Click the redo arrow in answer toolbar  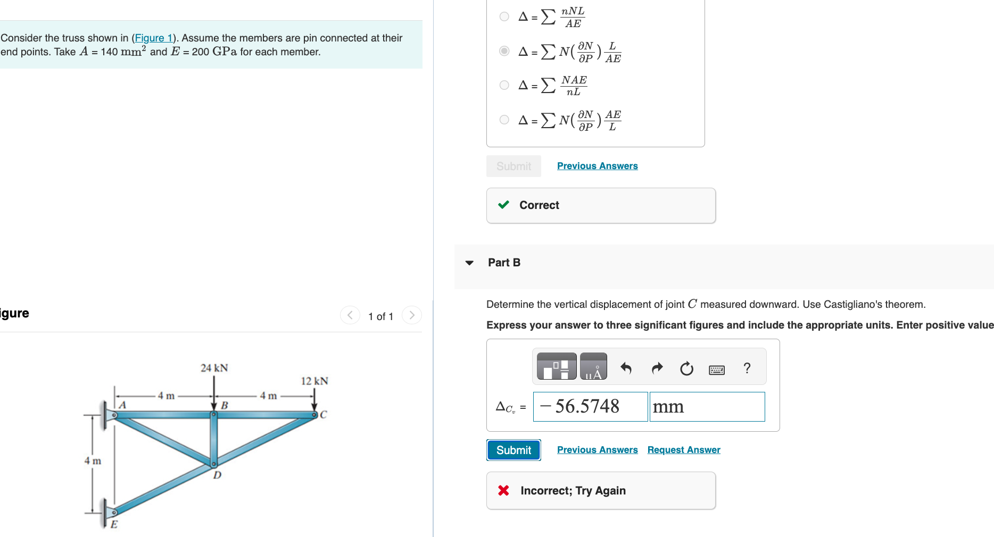pyautogui.click(x=656, y=368)
